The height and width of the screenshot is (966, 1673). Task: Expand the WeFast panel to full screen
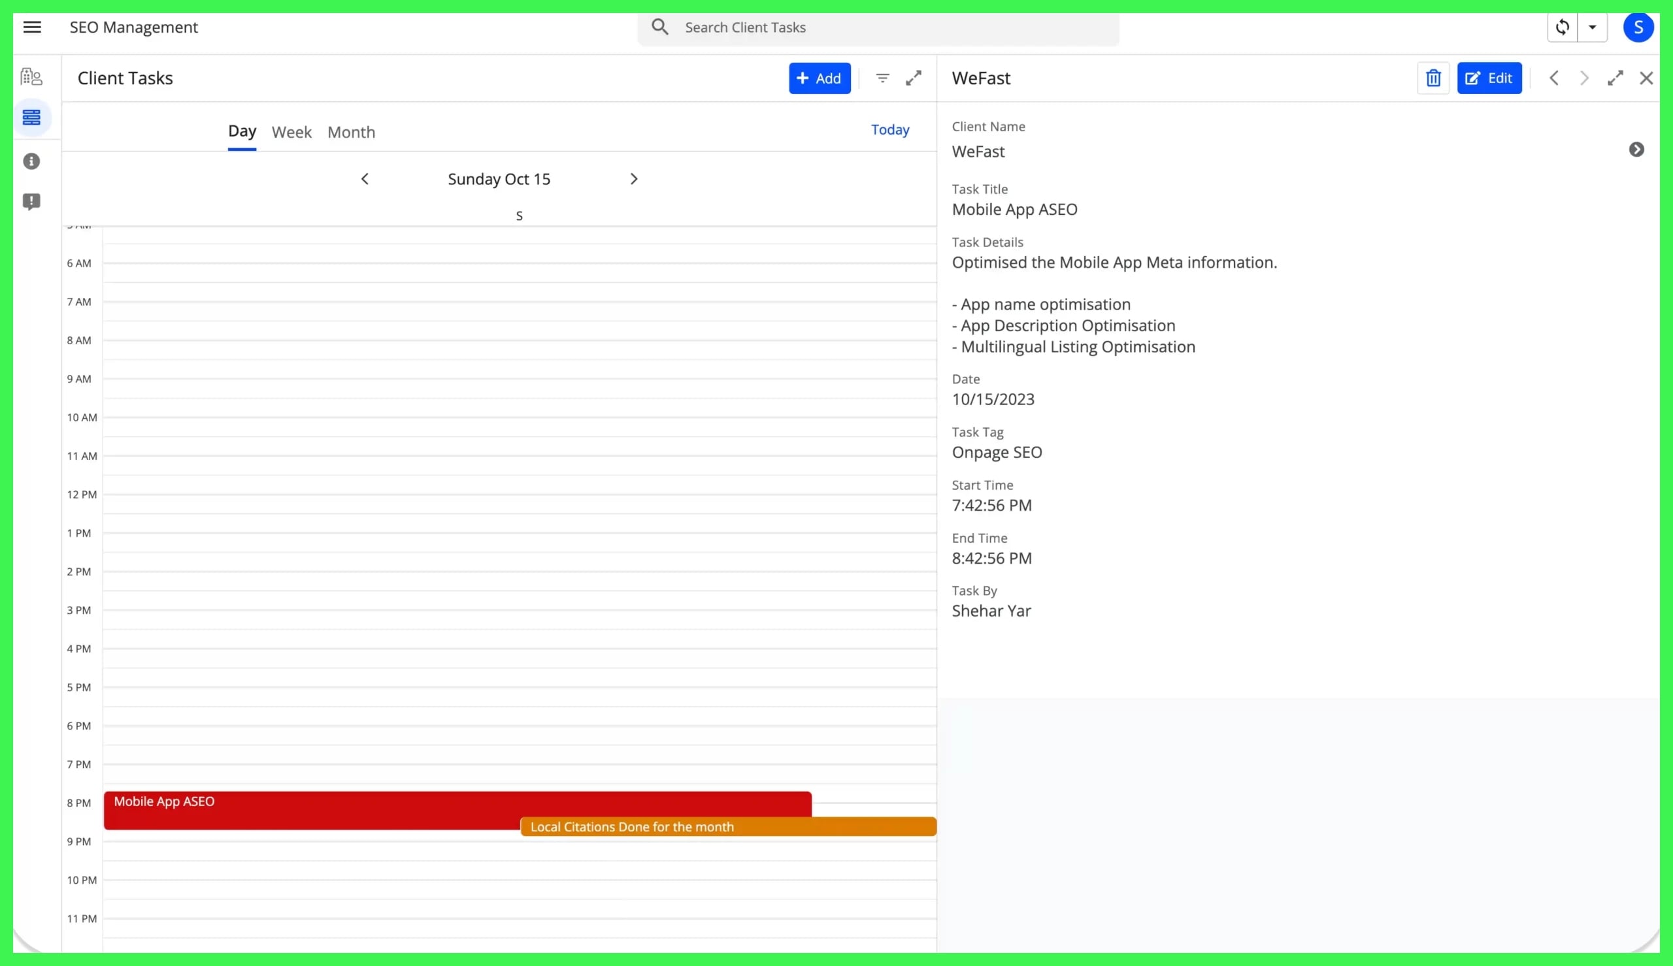[1615, 78]
